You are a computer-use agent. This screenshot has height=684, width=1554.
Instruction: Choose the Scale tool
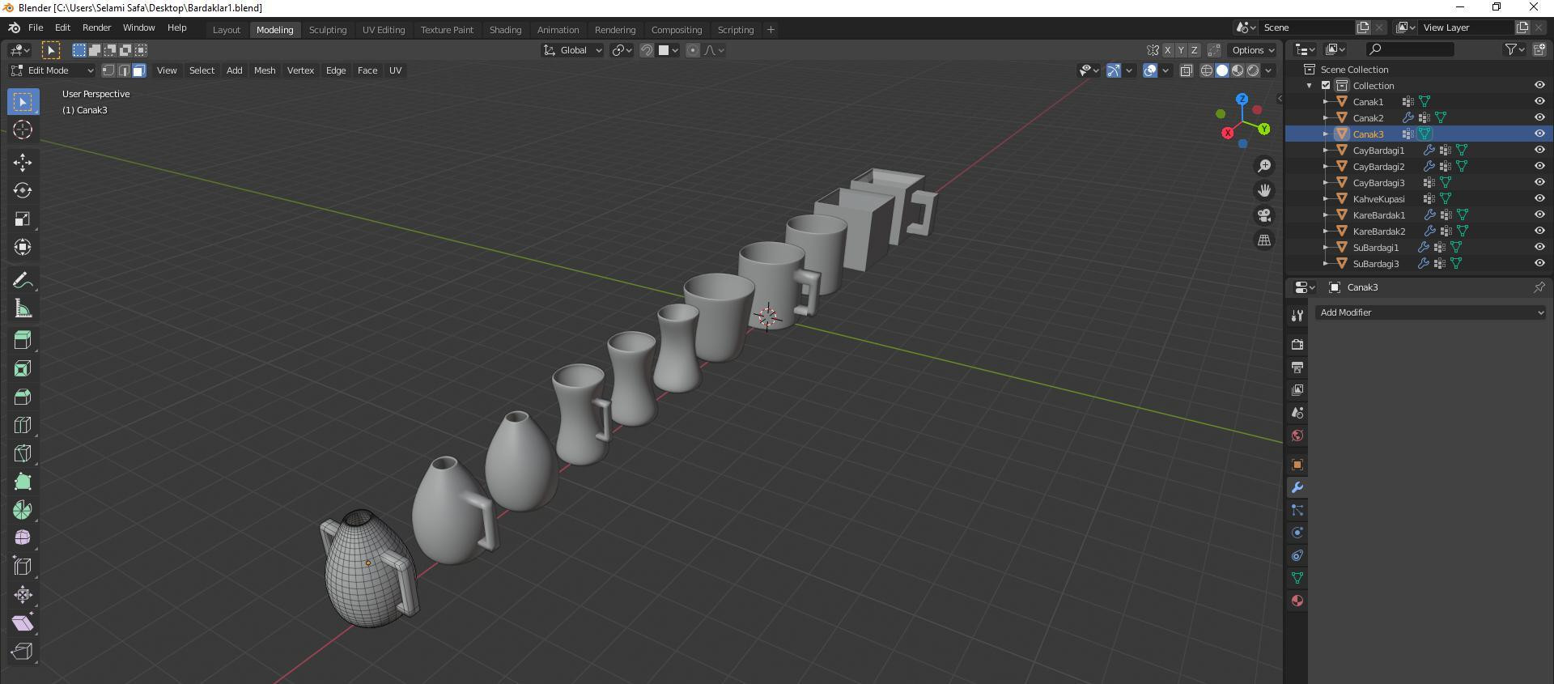(x=23, y=219)
